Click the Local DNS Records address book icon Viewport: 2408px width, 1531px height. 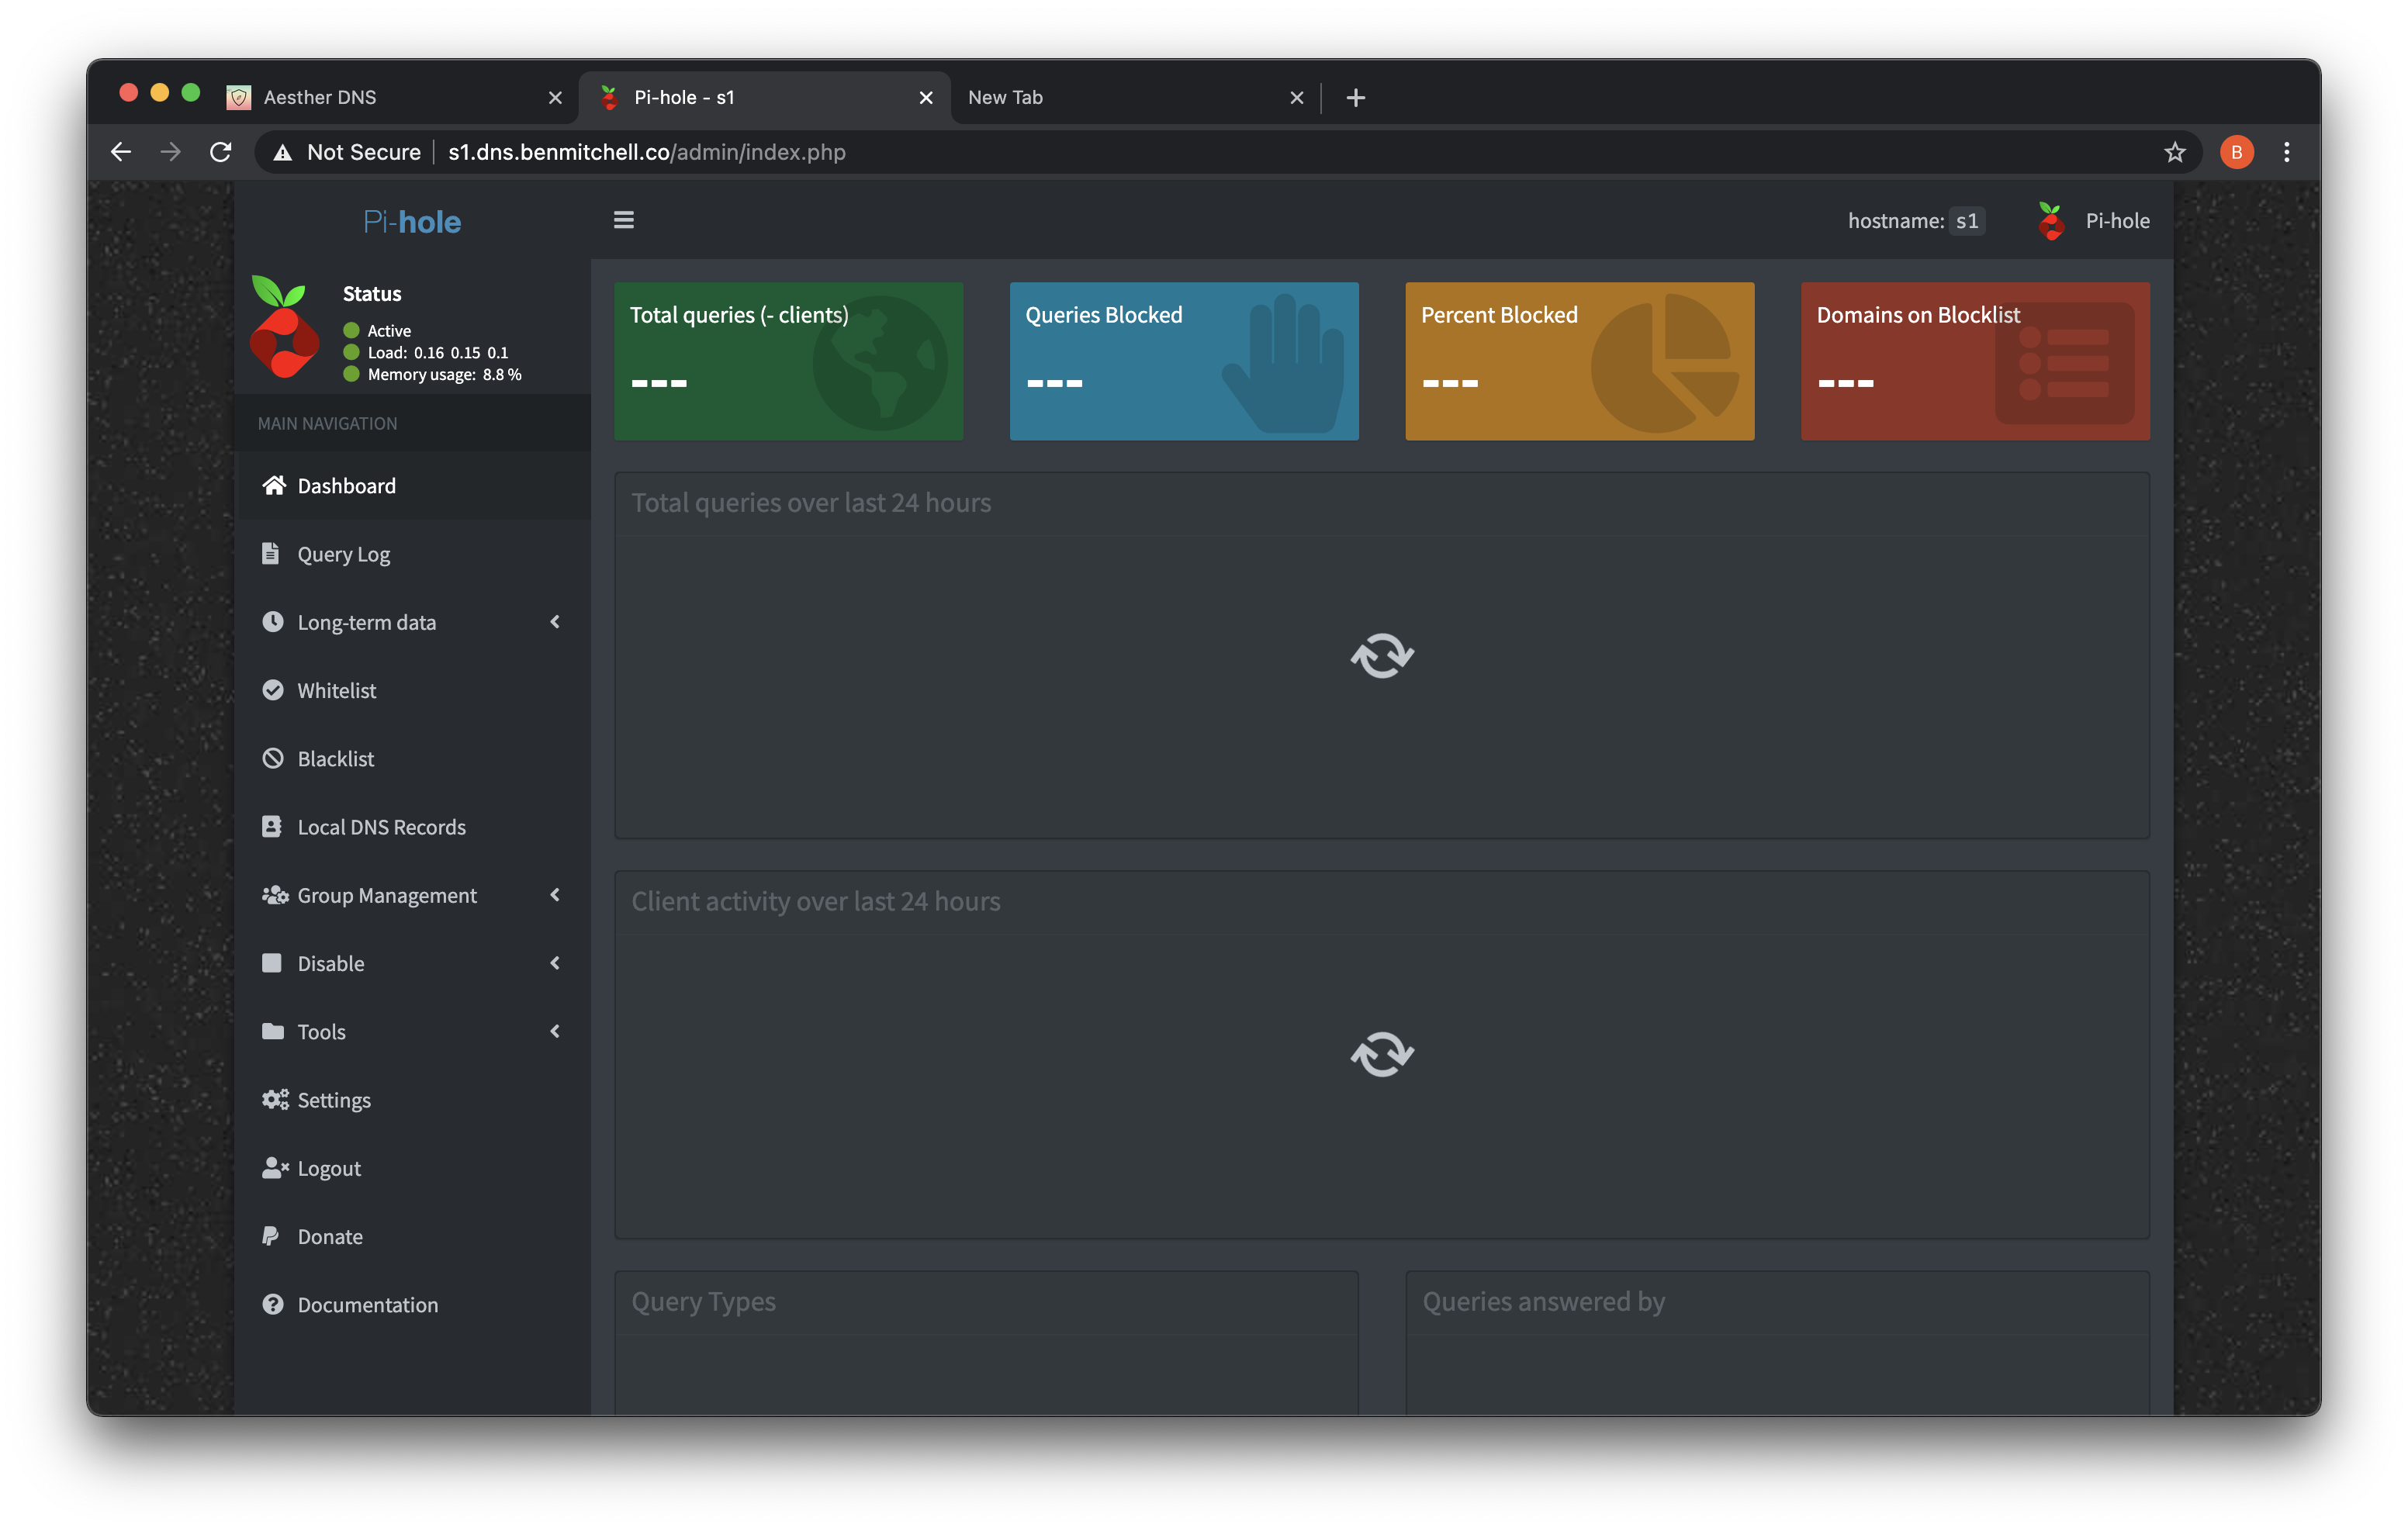tap(271, 826)
